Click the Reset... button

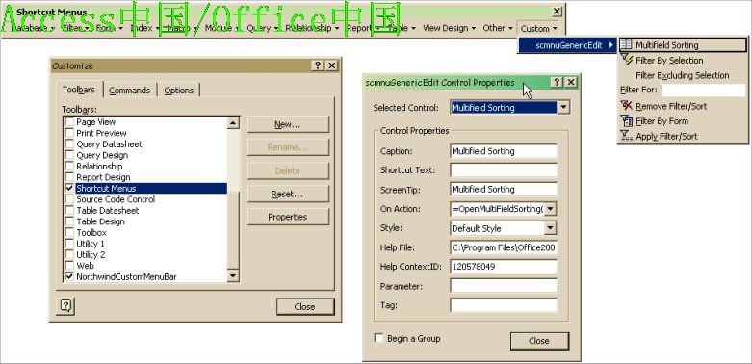288,194
